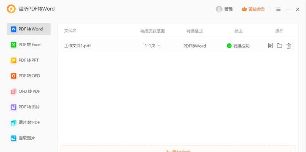Switch to PDF转PPT mode
306x152 pixels.
pyautogui.click(x=29, y=60)
